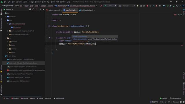Image resolution: width=185 pixels, height=104 pixels.
Task: Run the app with the play button
Action: click(138, 6)
